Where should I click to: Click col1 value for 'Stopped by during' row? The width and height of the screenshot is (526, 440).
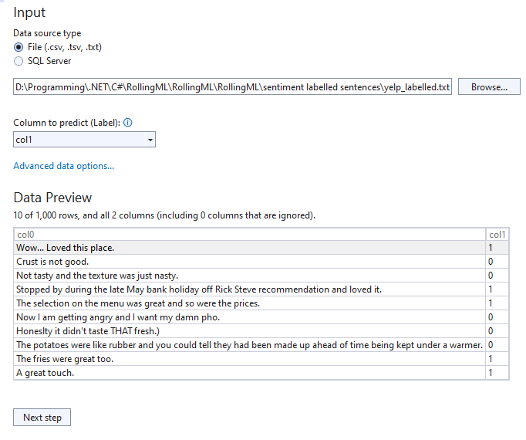click(497, 289)
